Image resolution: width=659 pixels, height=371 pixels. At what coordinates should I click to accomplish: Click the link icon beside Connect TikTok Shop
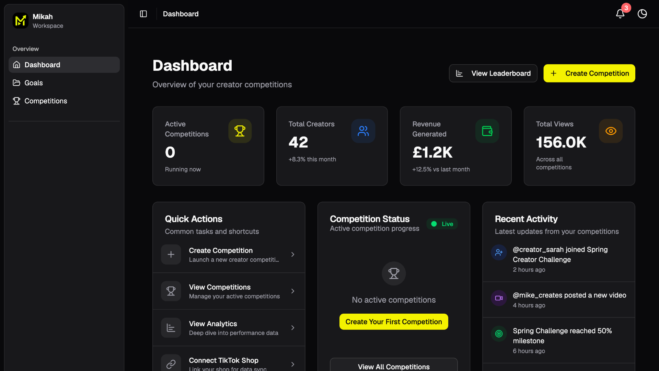(171, 364)
